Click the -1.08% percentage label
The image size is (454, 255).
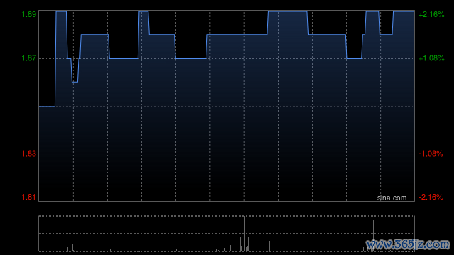tap(431, 154)
